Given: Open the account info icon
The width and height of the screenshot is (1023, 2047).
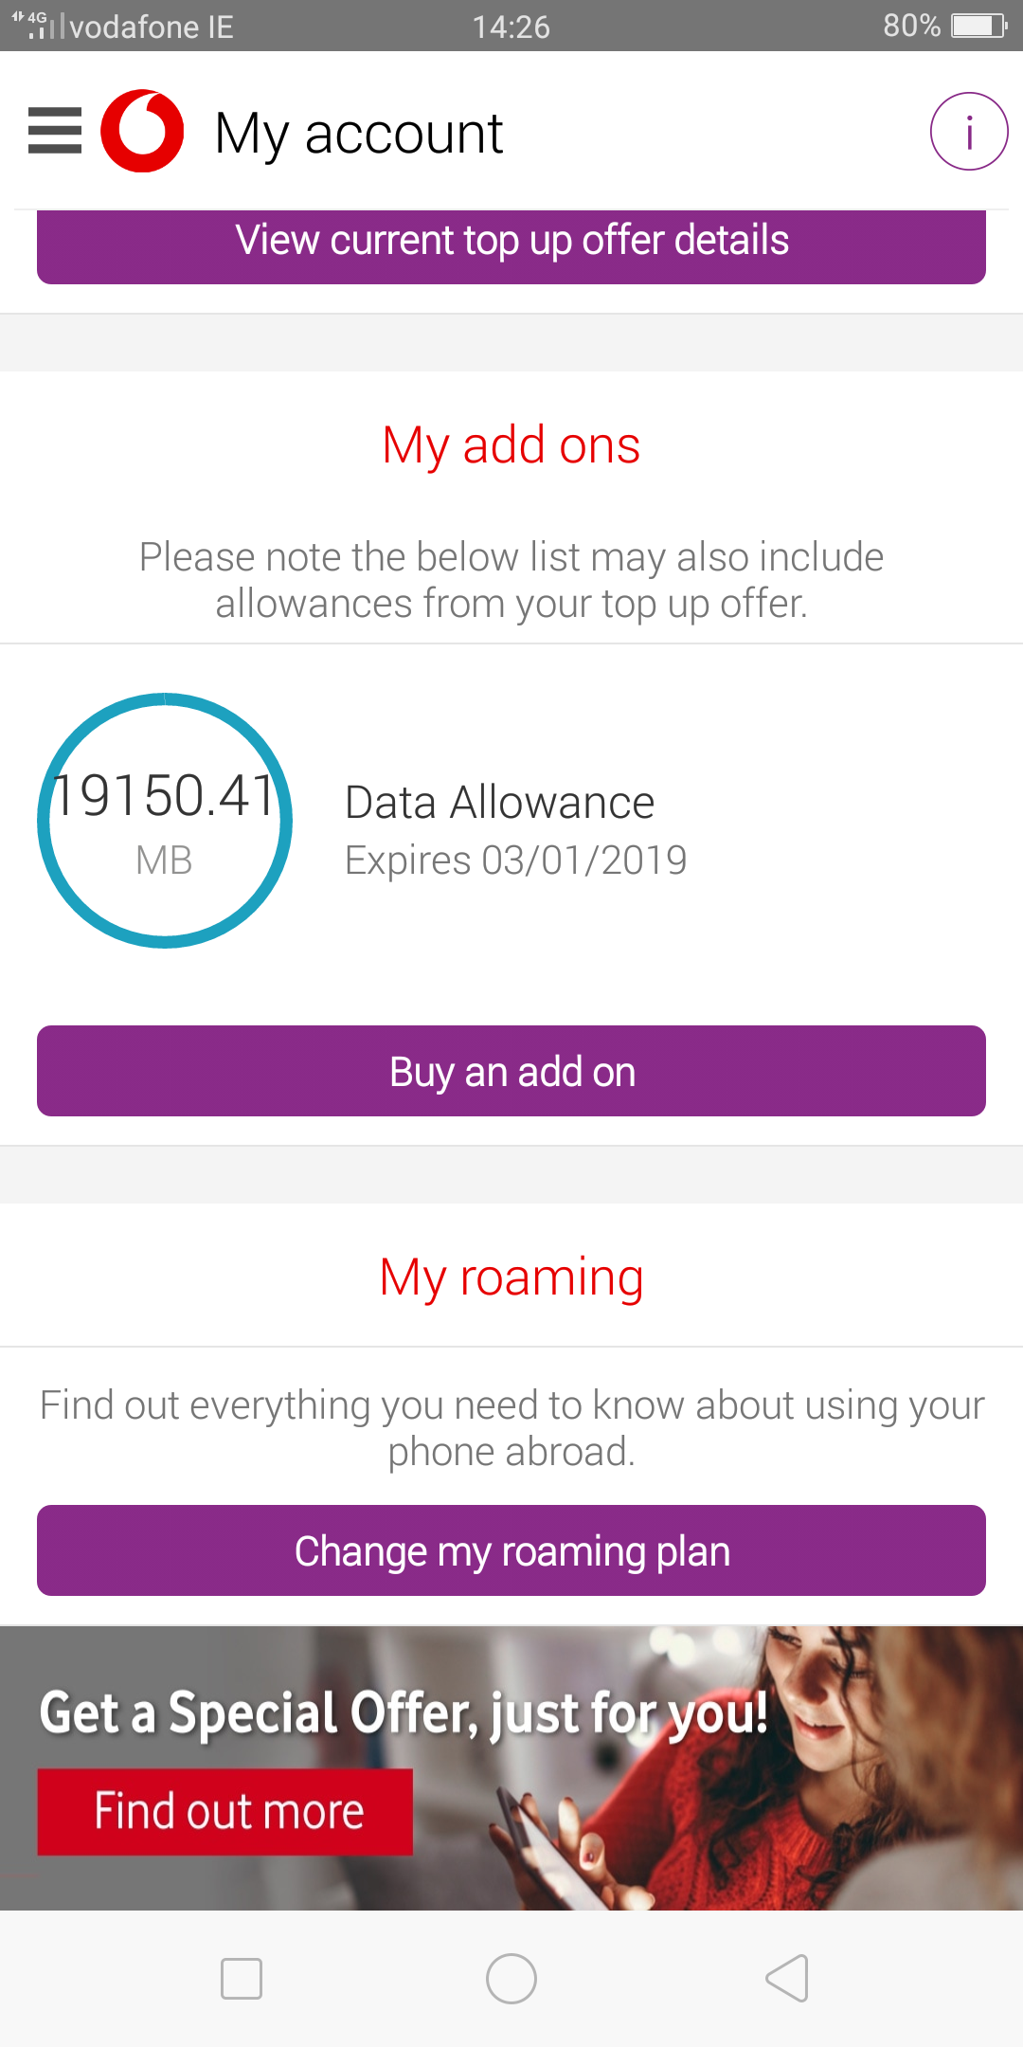Looking at the screenshot, I should 968,132.
